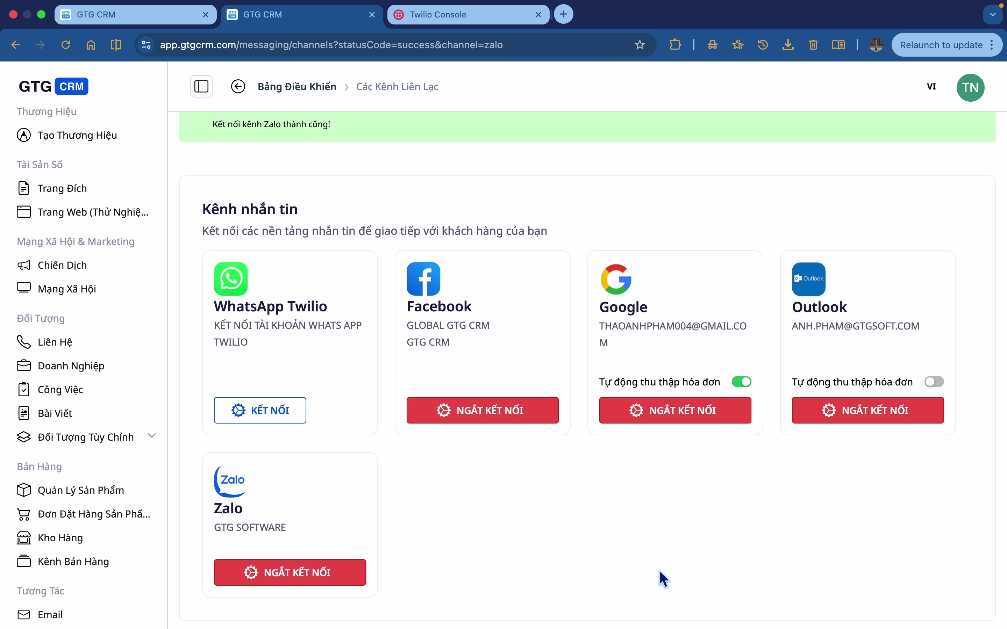This screenshot has width=1007, height=629.
Task: Open the VI language selector
Action: [x=931, y=87]
